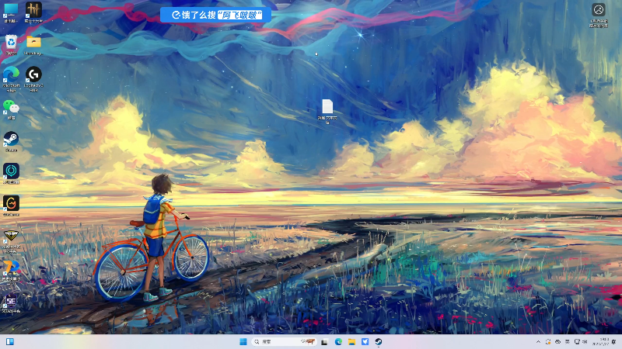
Task: Open the yellow folder on desktop
Action: [33, 45]
